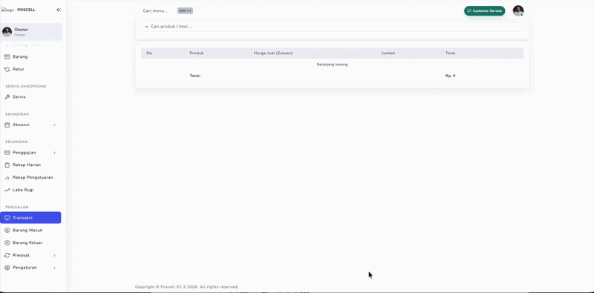Click the Copyright Poscell V1.2 footer text
The image size is (594, 293).
coord(187,287)
